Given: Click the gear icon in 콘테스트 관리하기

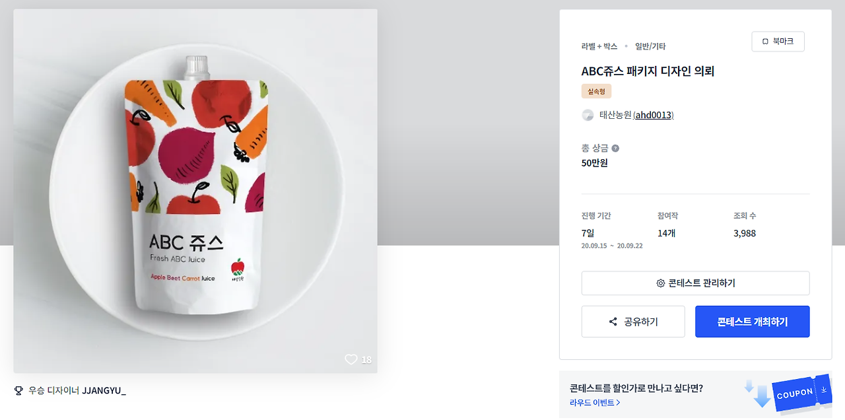Looking at the screenshot, I should coord(660,283).
